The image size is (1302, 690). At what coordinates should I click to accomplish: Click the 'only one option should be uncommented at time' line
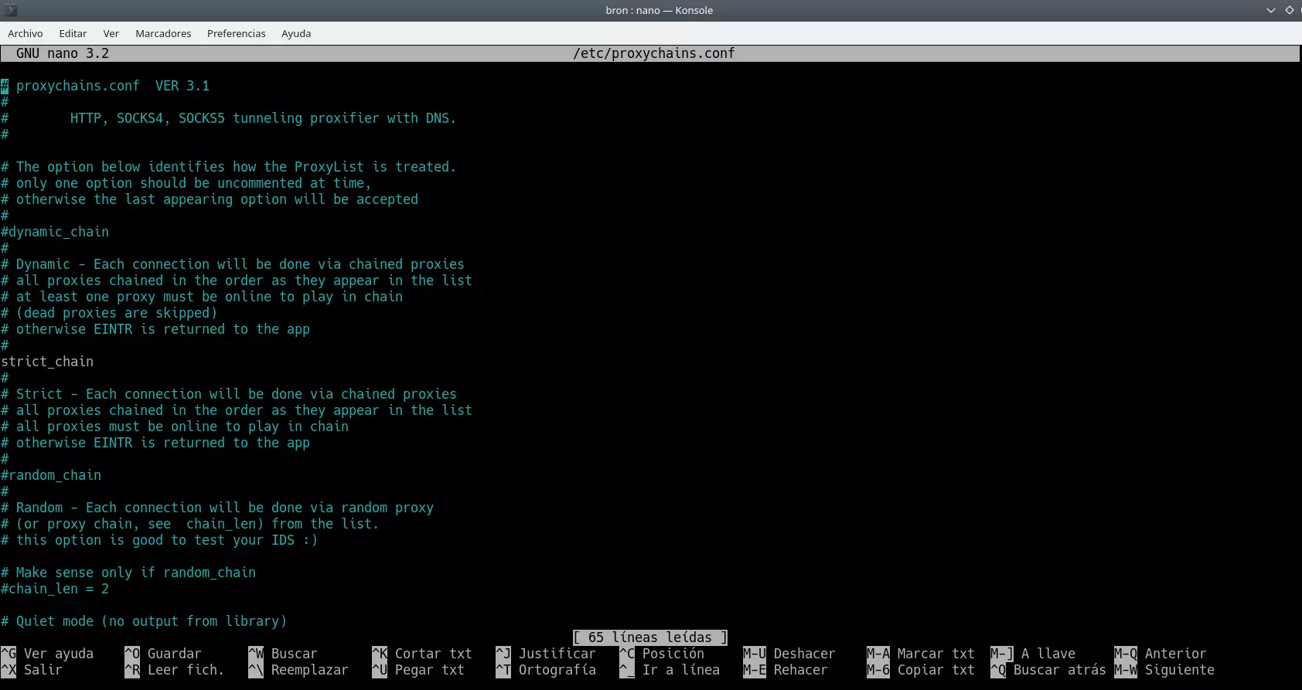point(186,183)
